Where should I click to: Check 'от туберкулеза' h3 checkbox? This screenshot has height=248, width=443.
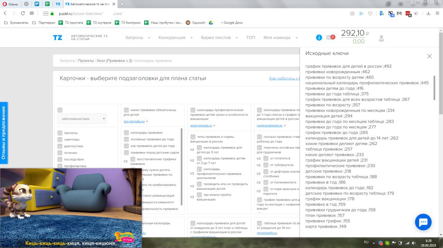click(266, 165)
